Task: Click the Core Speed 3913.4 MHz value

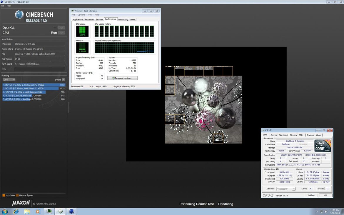Action: [284, 172]
